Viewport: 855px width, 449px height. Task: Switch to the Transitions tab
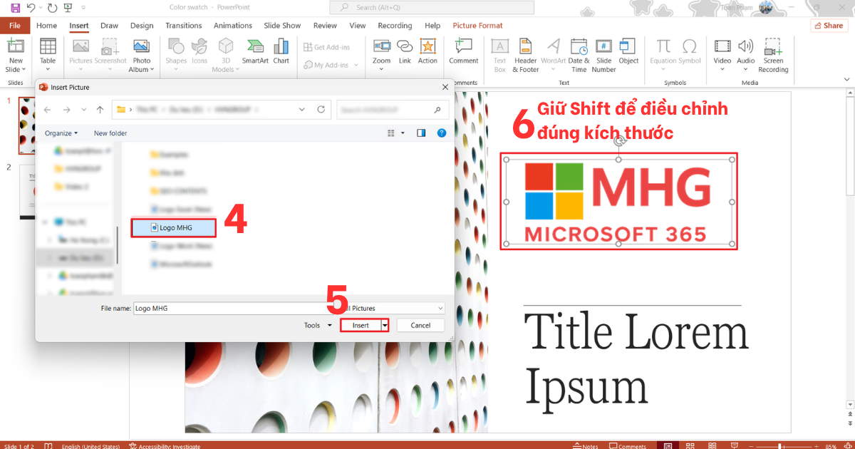pyautogui.click(x=184, y=26)
